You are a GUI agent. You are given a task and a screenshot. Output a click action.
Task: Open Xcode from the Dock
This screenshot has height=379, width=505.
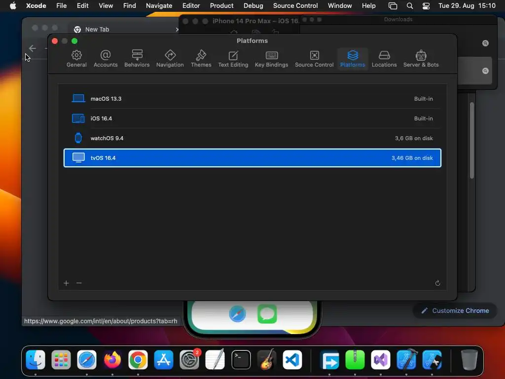(x=406, y=360)
